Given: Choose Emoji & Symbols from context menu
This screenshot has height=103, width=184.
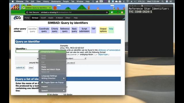Looking at the screenshot, I should pyautogui.click(x=52, y=51).
